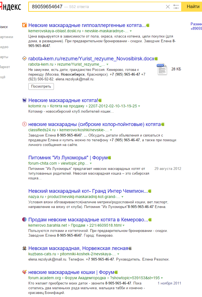
Task: Click favicon of rabota-kem.ru result
Action: 24,58
